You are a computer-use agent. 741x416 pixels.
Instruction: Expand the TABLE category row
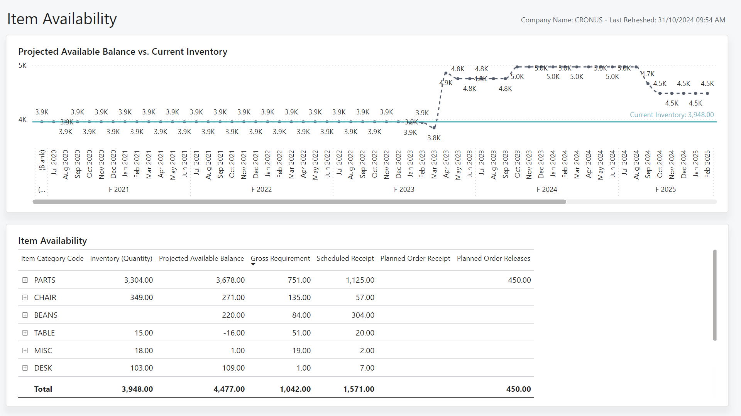[25, 332]
